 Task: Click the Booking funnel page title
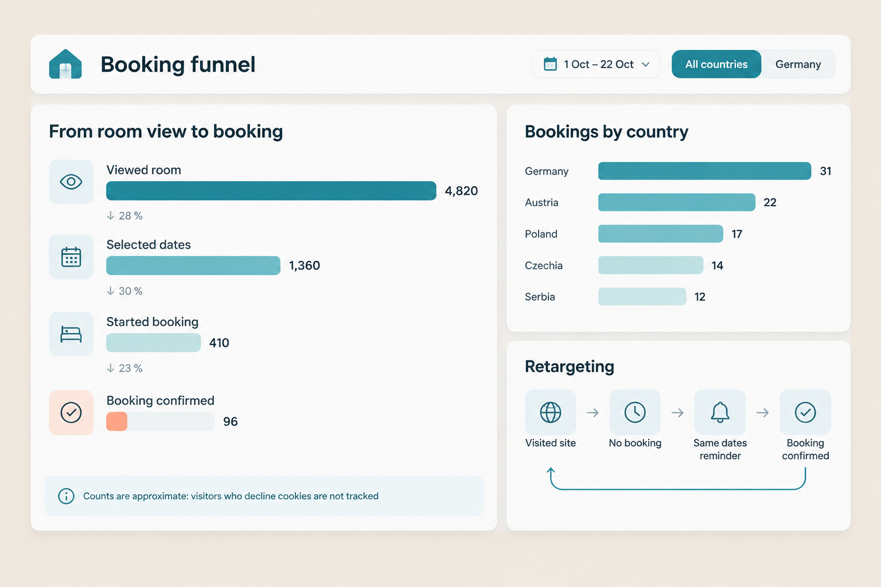click(x=178, y=64)
